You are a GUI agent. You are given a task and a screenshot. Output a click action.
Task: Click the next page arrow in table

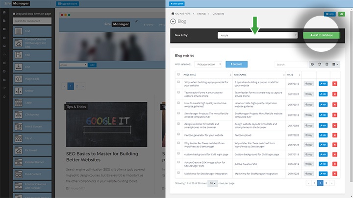tap(332, 183)
